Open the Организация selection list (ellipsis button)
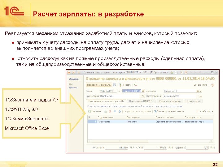Image resolution: width=223 pixels, height=167 pixels. (140, 96)
